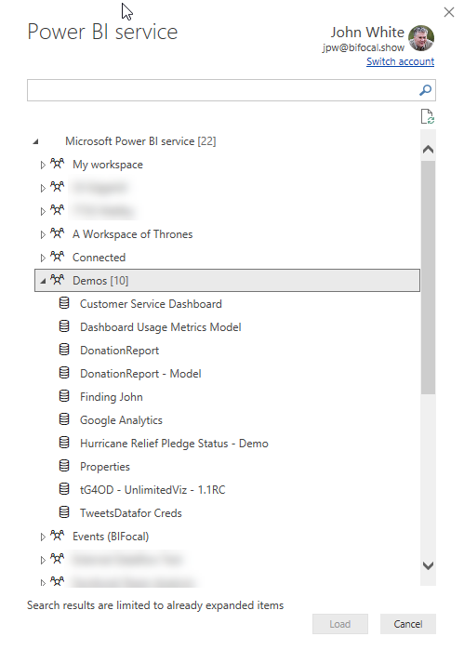Viewport: 464px width, 650px height.
Task: Expand the blurred workspace below Events (BIFocal)
Action: click(43, 560)
